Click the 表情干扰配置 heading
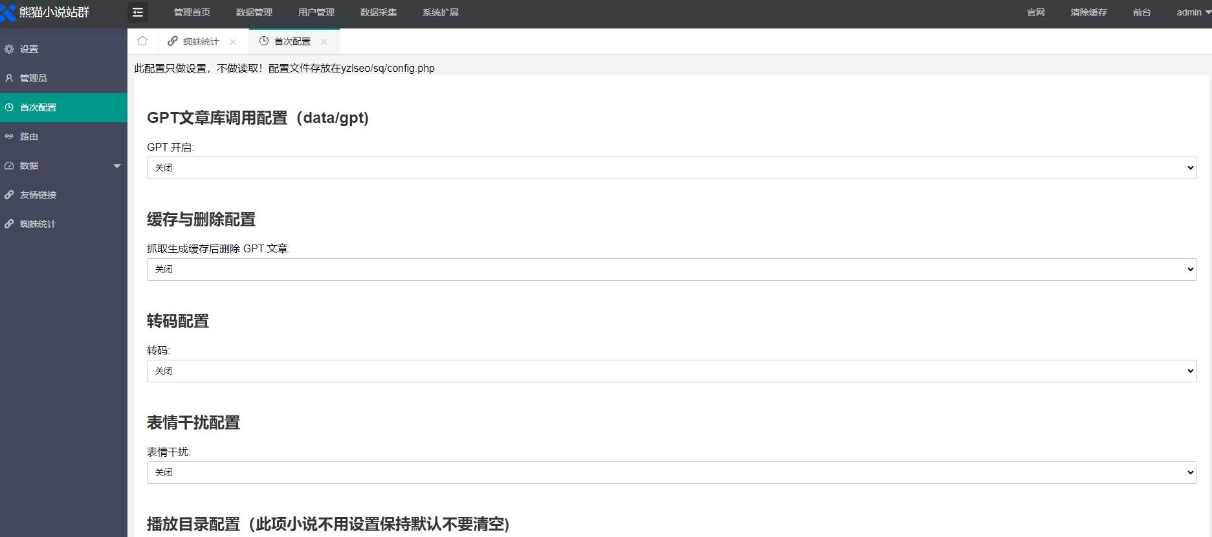The width and height of the screenshot is (1212, 537). point(193,422)
